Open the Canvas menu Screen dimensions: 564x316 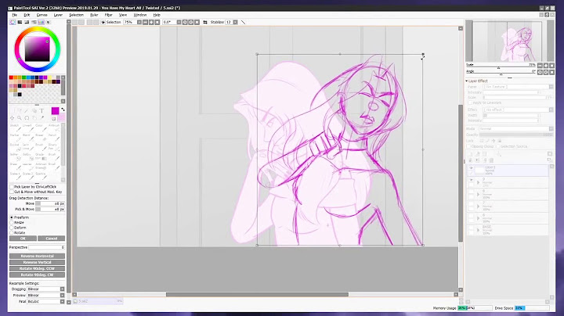click(x=42, y=15)
